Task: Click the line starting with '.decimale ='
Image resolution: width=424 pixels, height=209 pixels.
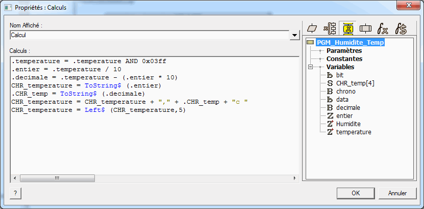Action: point(94,78)
